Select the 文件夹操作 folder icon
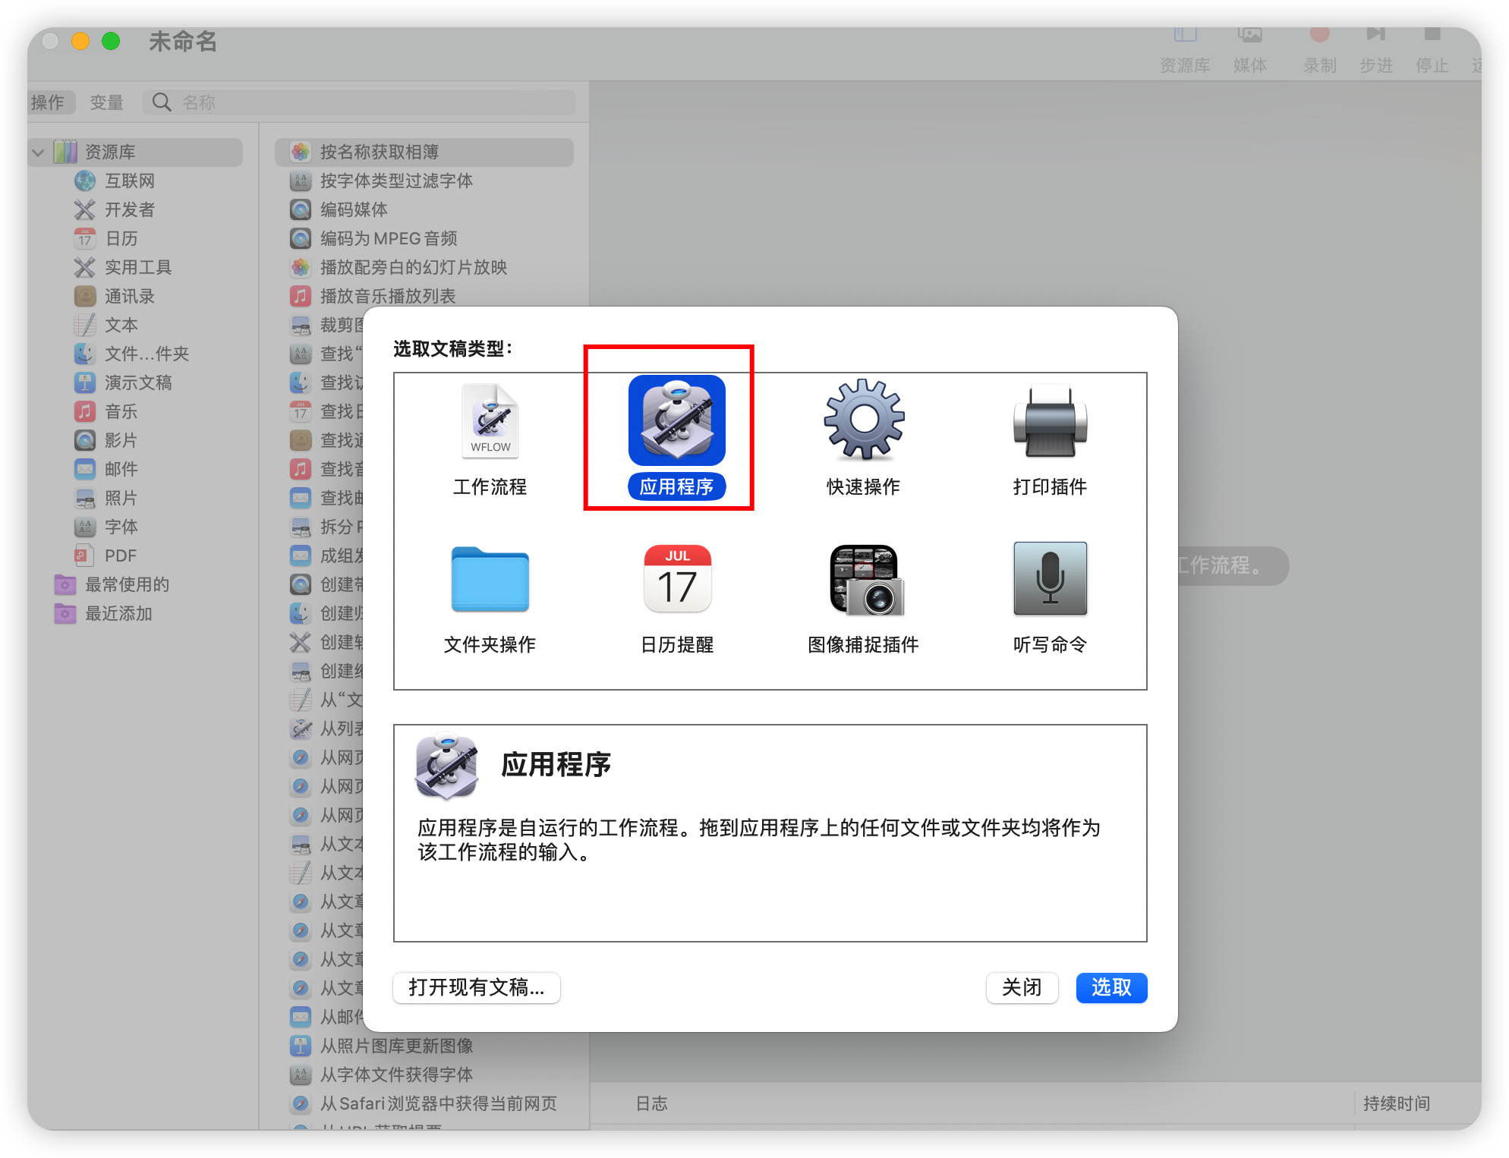1509x1158 pixels. point(490,580)
